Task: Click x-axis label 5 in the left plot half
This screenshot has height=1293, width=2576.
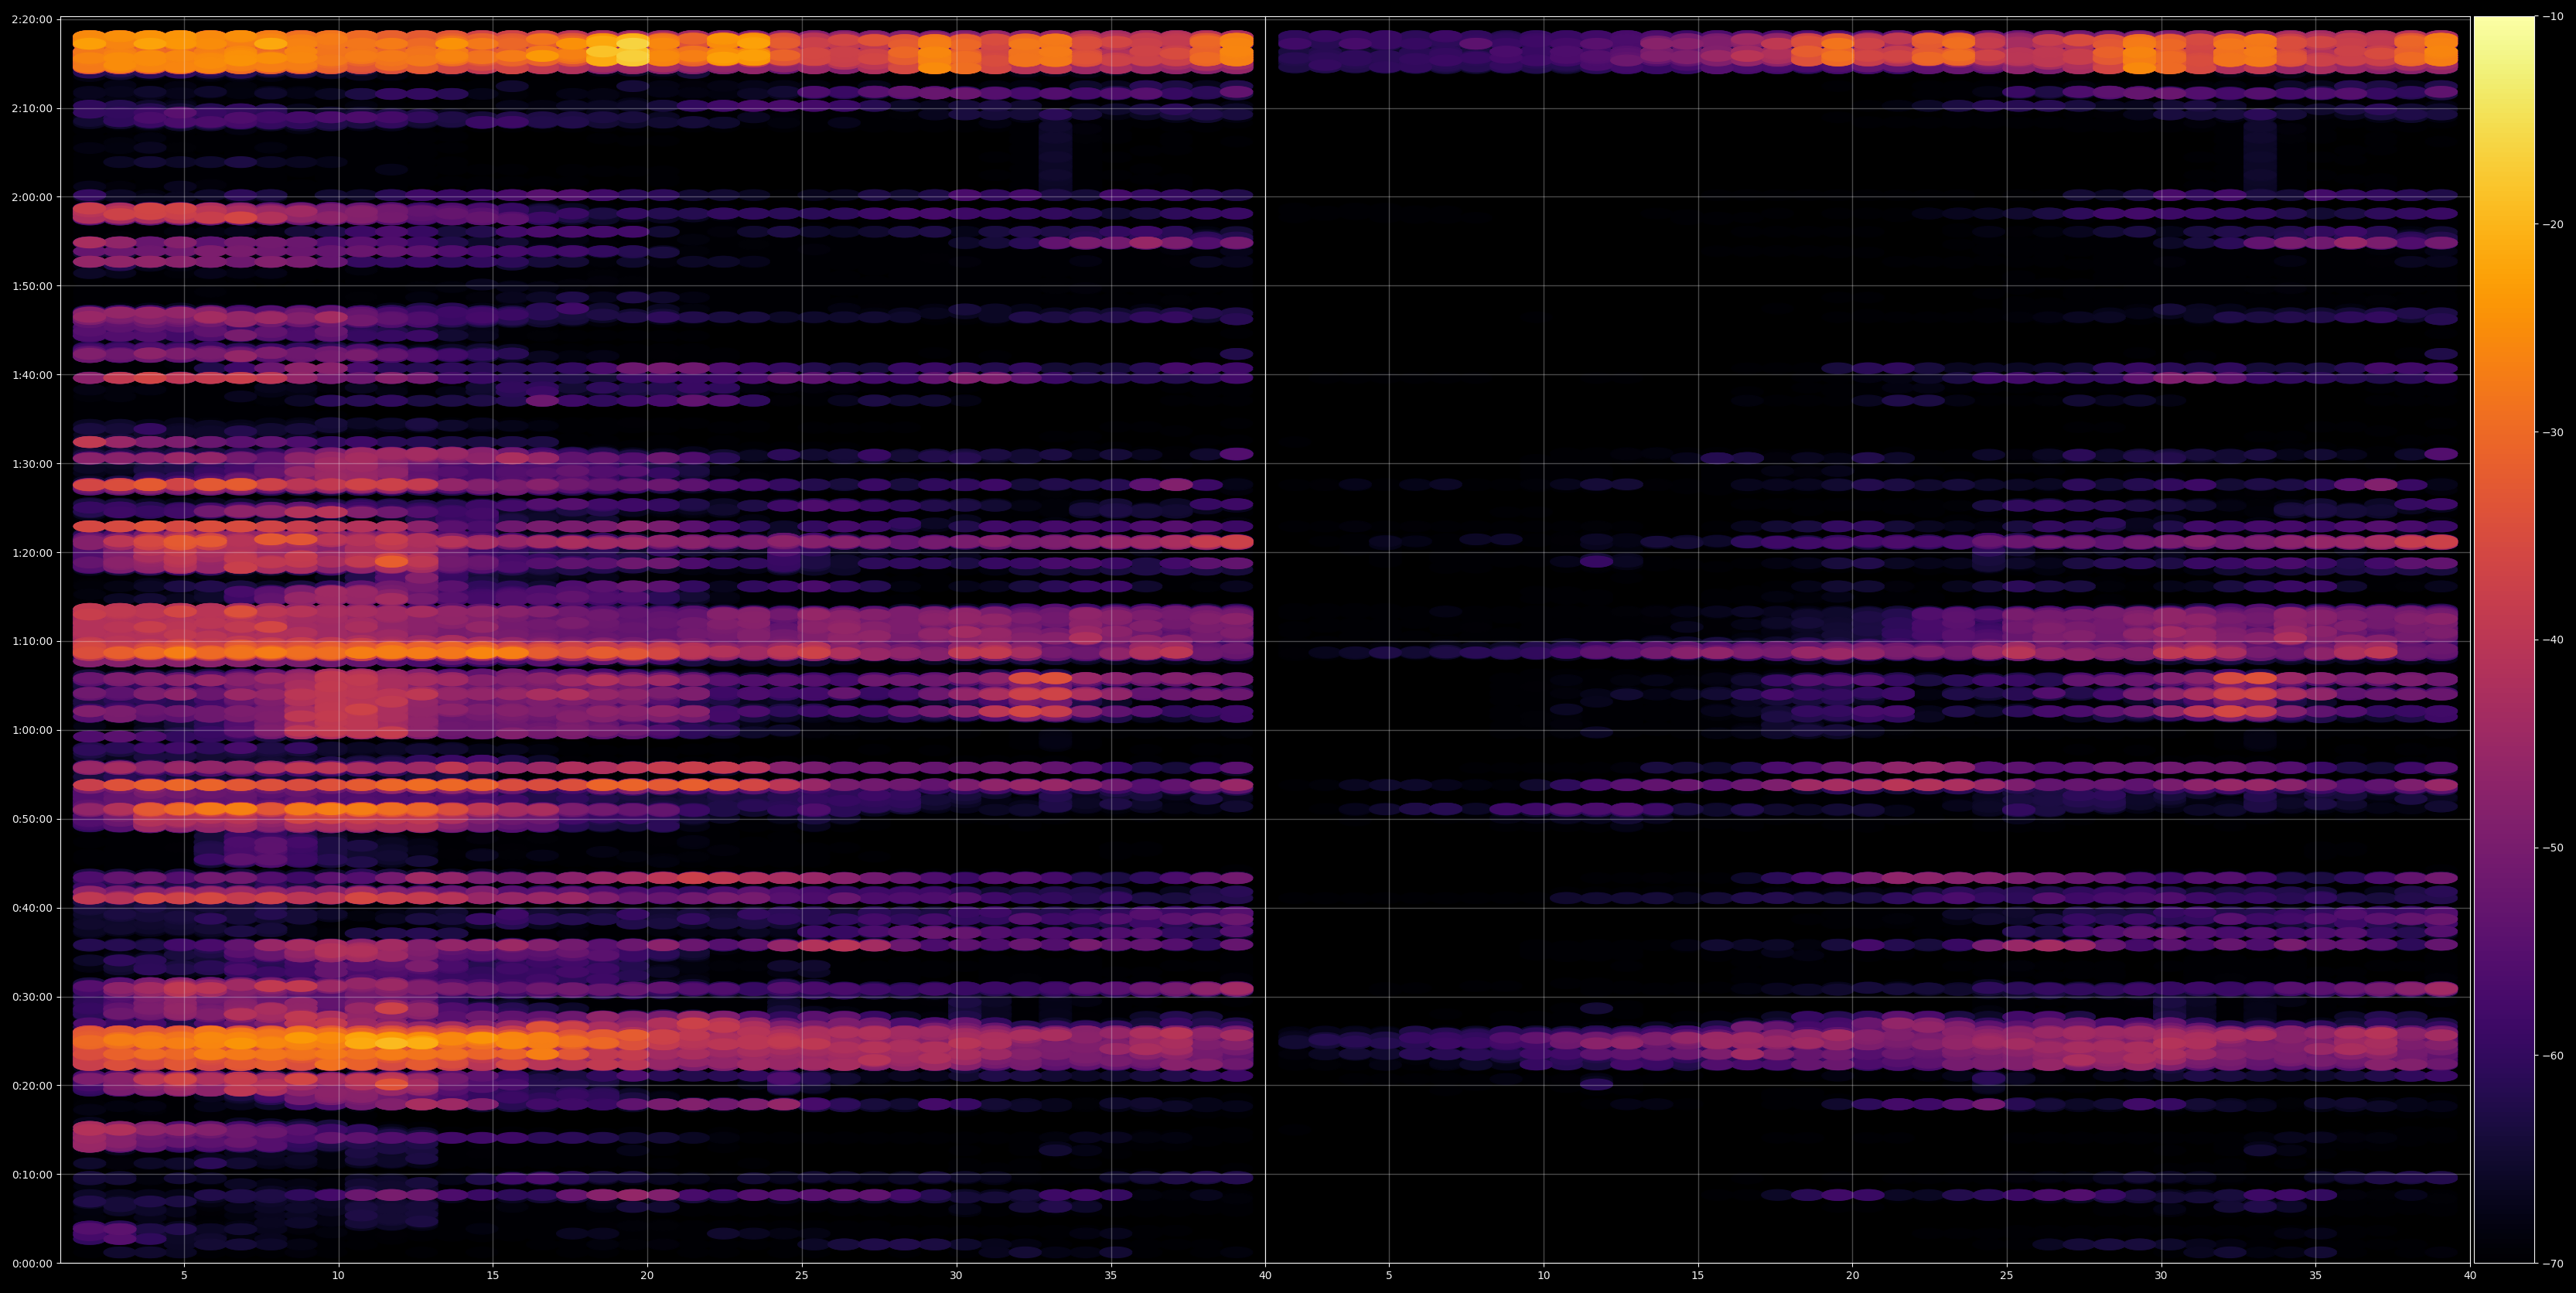Action: click(x=184, y=1276)
